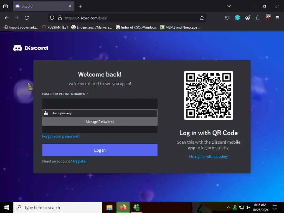Go back one page

(x=7, y=18)
